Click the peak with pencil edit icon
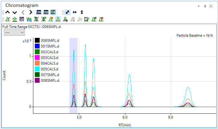 tap(8, 19)
